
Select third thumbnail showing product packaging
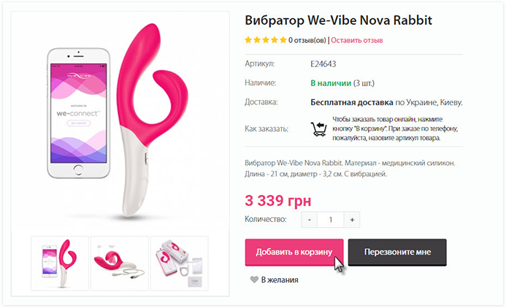pyautogui.click(x=180, y=263)
